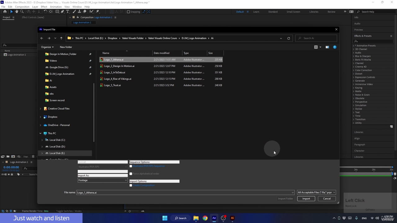
Task: Open the Windows Start menu
Action: coord(165,218)
